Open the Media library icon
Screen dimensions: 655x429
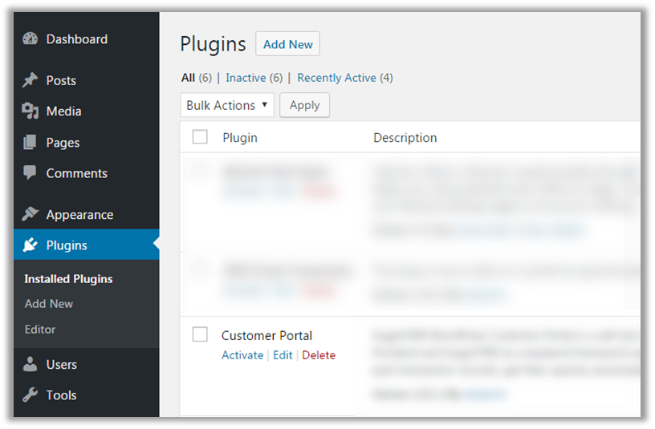coord(31,111)
